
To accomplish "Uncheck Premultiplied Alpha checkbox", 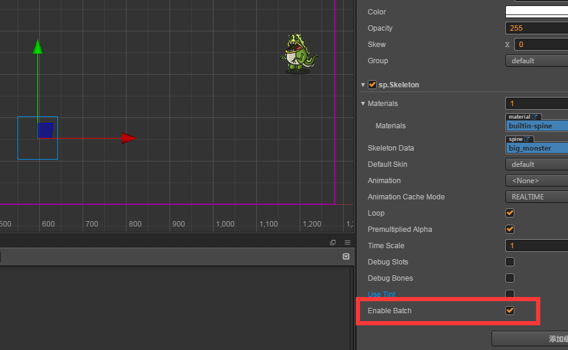I will tap(510, 229).
